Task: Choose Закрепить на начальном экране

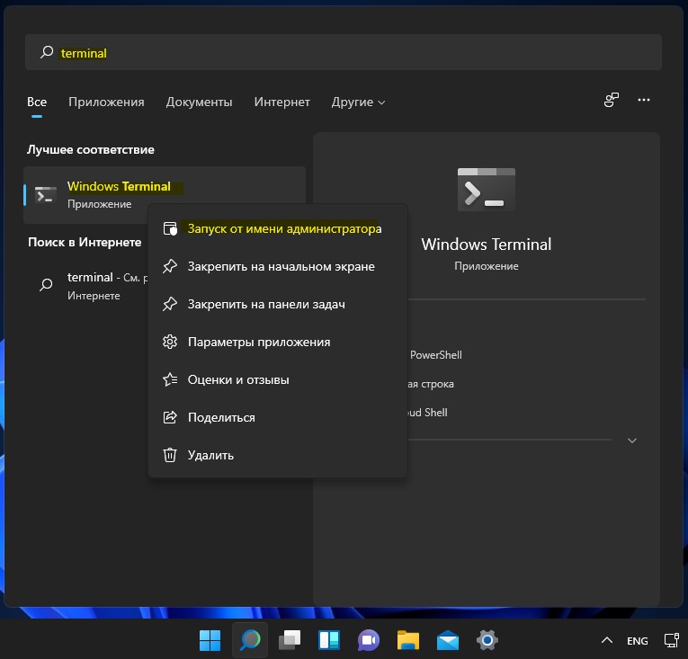Action: 278,266
